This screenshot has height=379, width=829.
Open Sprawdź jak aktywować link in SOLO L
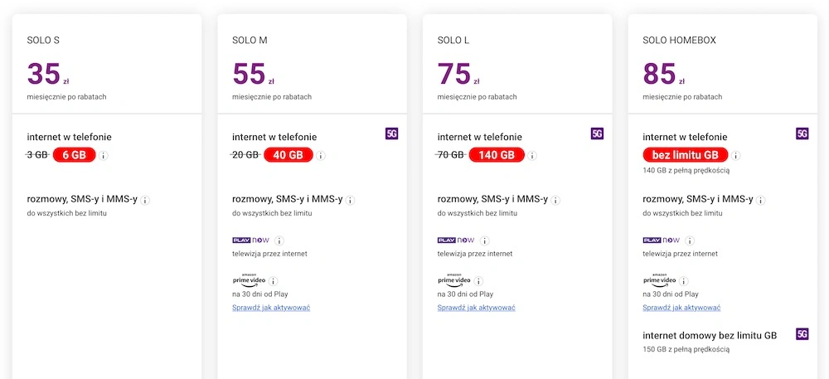[477, 308]
